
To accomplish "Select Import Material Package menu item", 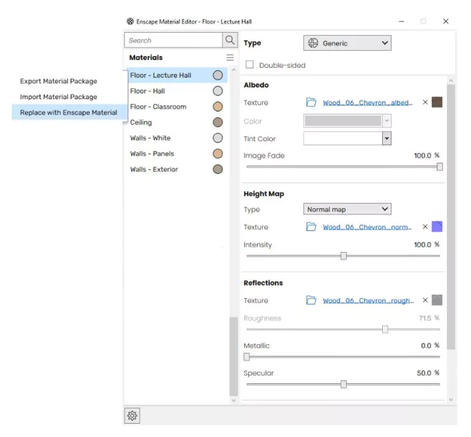I will click(x=58, y=97).
